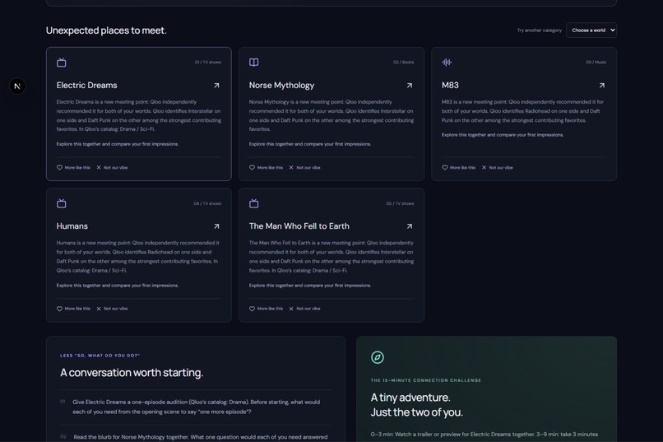
Task: Click the heart icon on the Norse Mythology card
Action: pyautogui.click(x=252, y=167)
